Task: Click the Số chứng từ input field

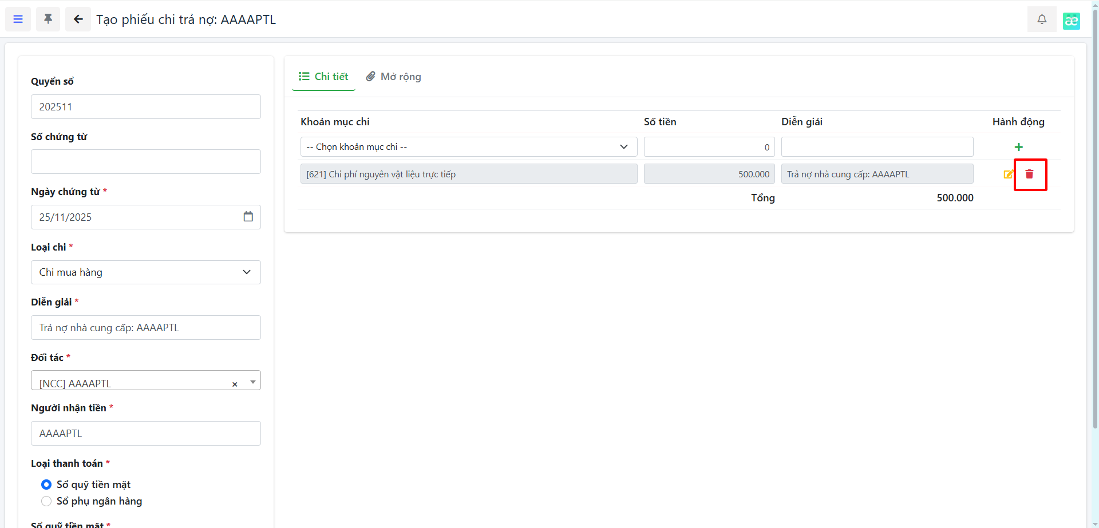Action: 145,162
